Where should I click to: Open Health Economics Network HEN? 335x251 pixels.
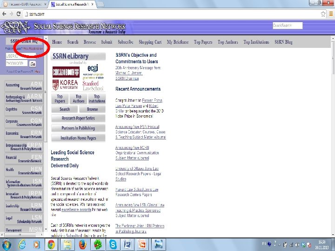tap(24, 171)
